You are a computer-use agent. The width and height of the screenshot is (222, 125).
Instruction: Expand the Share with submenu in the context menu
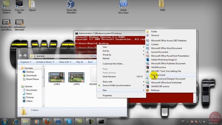(x=121, y=82)
